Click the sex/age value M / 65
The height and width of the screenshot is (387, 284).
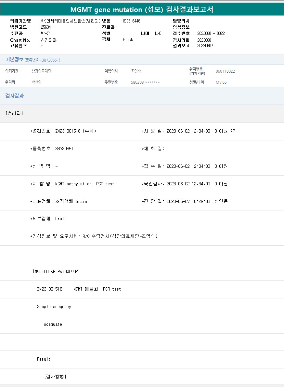[221, 82]
